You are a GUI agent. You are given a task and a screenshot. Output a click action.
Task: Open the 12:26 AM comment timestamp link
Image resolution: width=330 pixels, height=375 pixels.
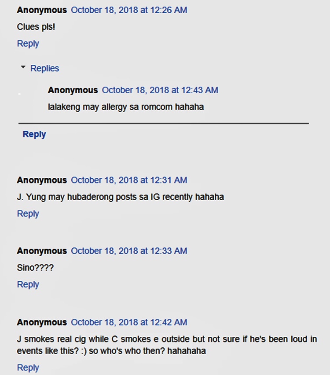(x=129, y=10)
